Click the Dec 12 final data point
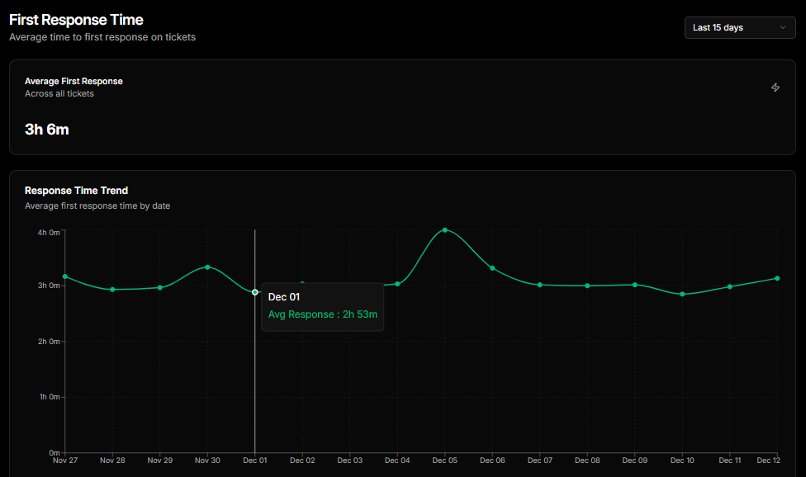Image resolution: width=806 pixels, height=477 pixels. coord(777,278)
